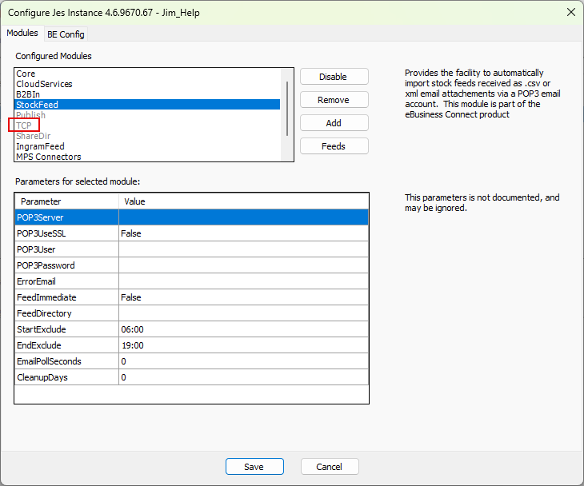
Task: Select the CloudServices module
Action: 147,84
